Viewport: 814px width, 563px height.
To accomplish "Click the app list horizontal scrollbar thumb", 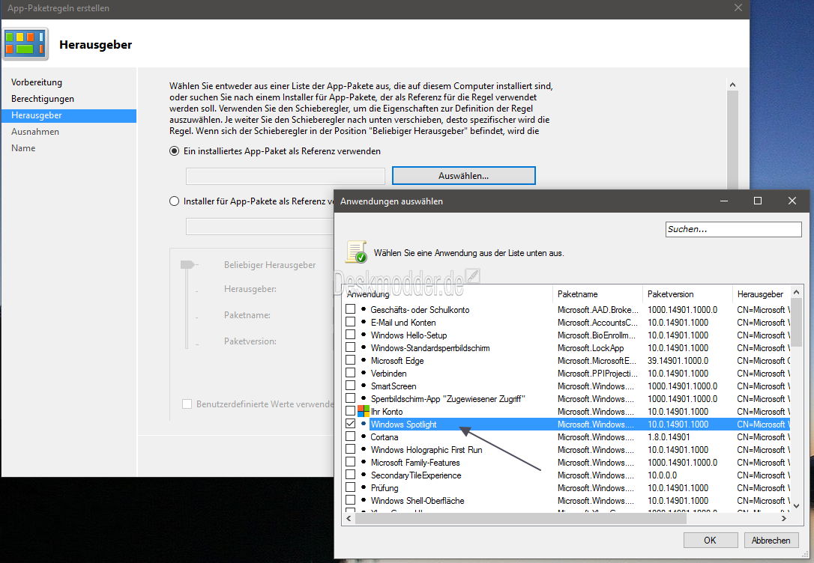I will pos(521,518).
